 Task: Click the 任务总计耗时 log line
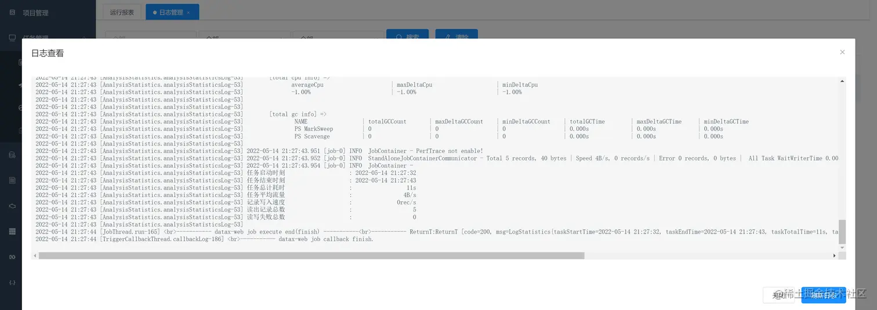click(226, 188)
